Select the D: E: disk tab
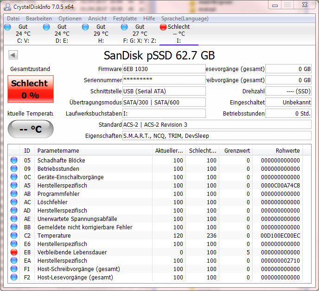This screenshot has width=319, height=291. pos(62,34)
